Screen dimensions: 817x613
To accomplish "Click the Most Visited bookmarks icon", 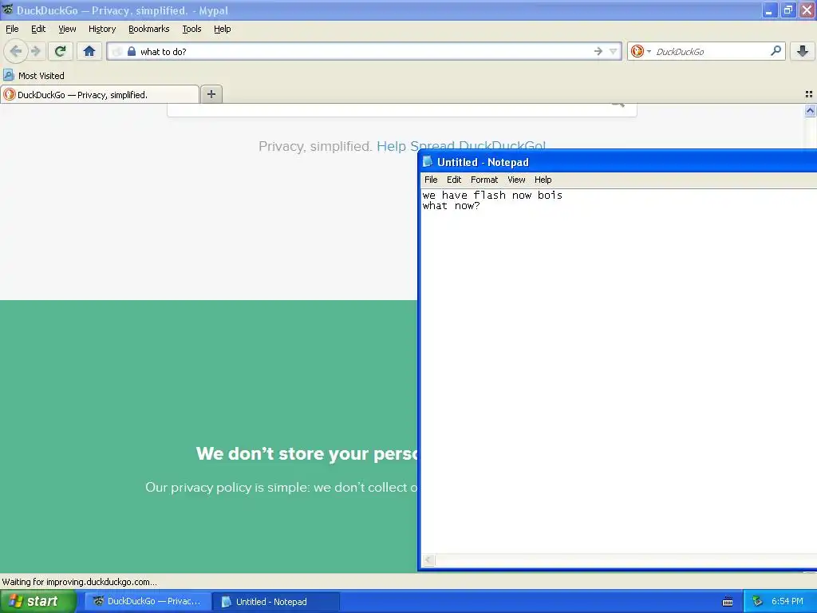I will coord(8,75).
